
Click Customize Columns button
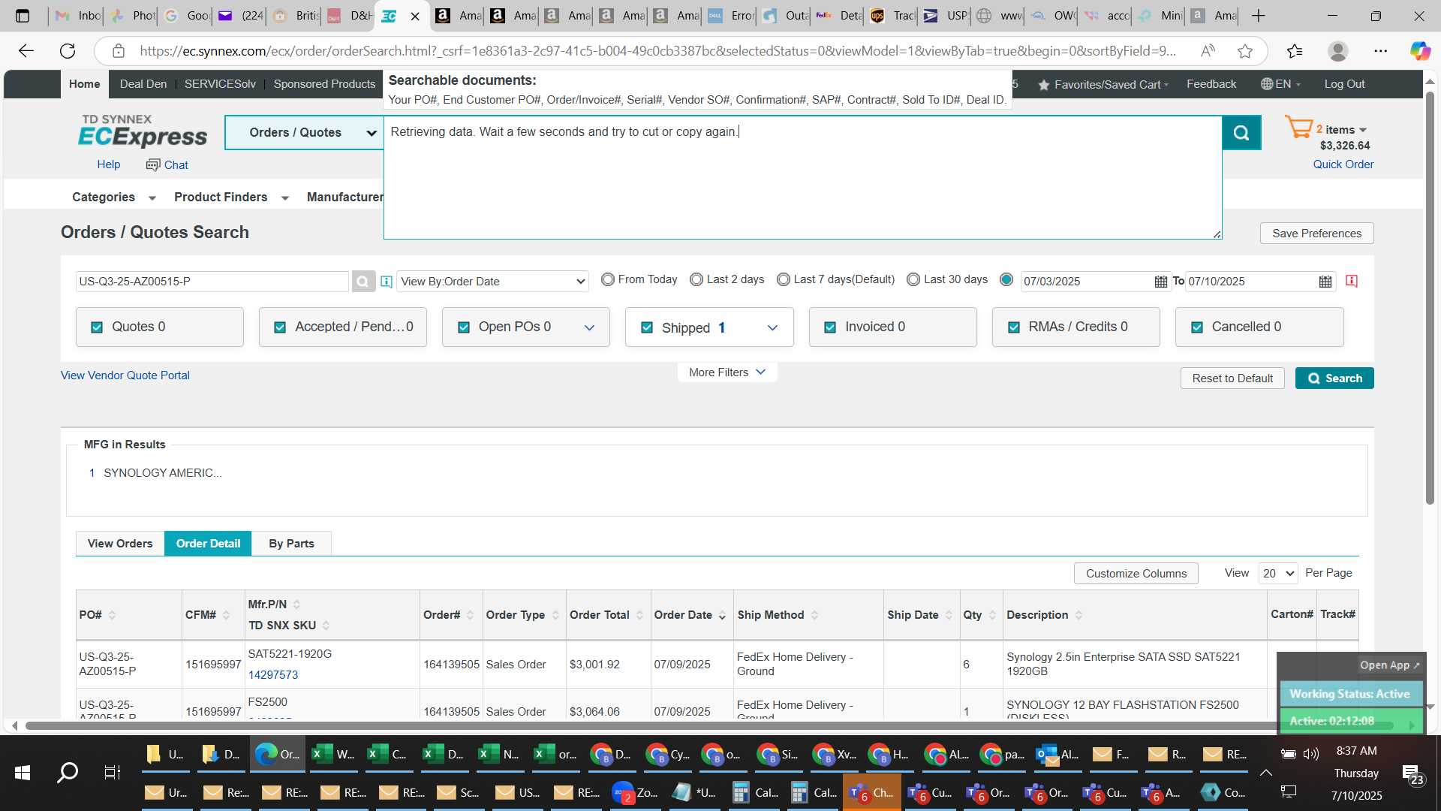tap(1136, 574)
